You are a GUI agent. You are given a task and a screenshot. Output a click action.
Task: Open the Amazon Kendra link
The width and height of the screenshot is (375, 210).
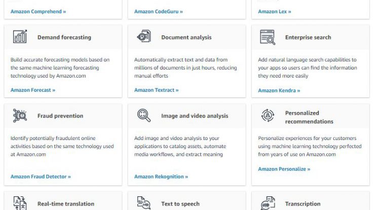click(279, 90)
